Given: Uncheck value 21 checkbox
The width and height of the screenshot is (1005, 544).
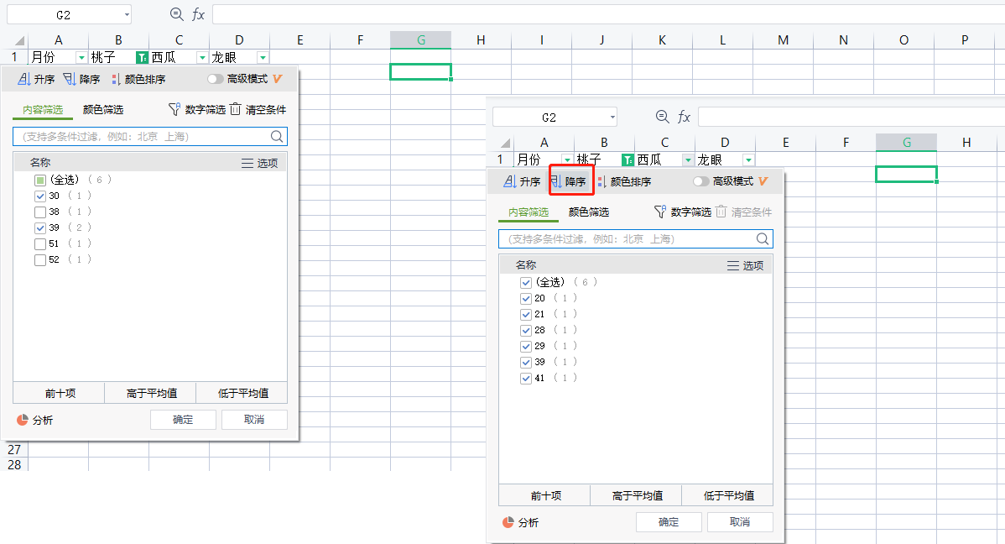Looking at the screenshot, I should (x=526, y=314).
